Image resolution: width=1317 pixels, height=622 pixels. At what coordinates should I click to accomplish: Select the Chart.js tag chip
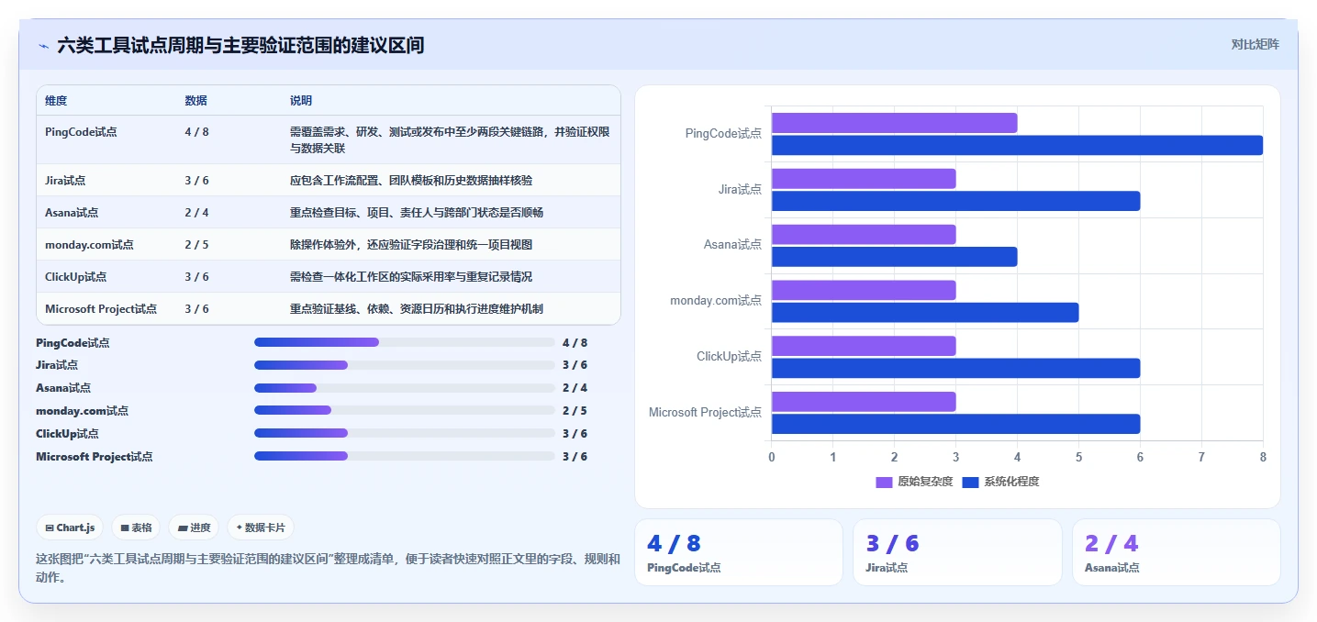pos(70,528)
